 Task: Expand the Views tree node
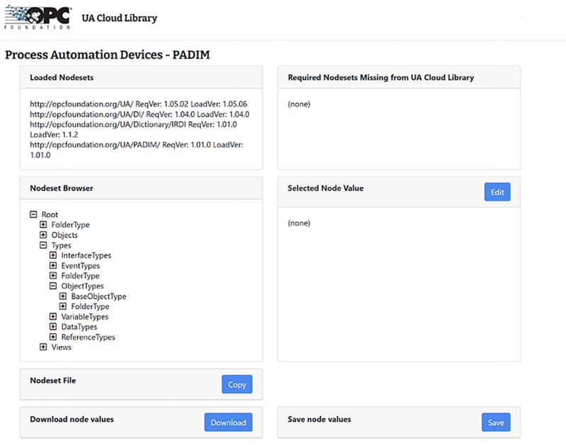click(43, 347)
